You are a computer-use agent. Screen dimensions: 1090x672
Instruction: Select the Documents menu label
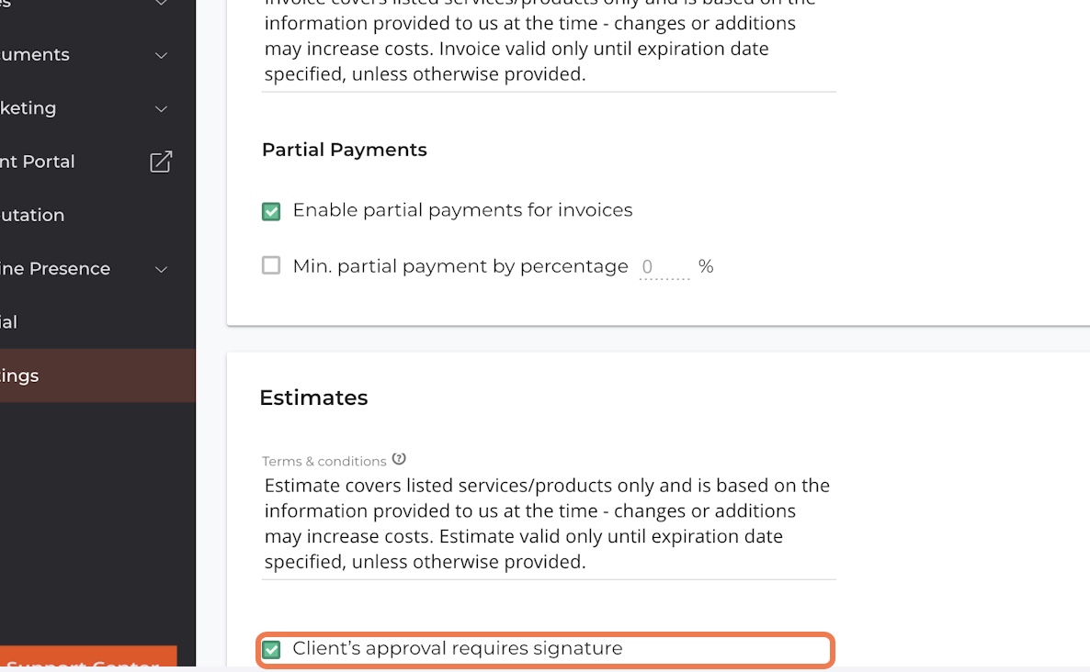click(x=35, y=55)
